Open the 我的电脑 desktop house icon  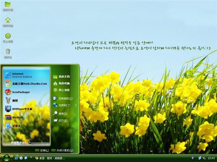(x=8, y=22)
